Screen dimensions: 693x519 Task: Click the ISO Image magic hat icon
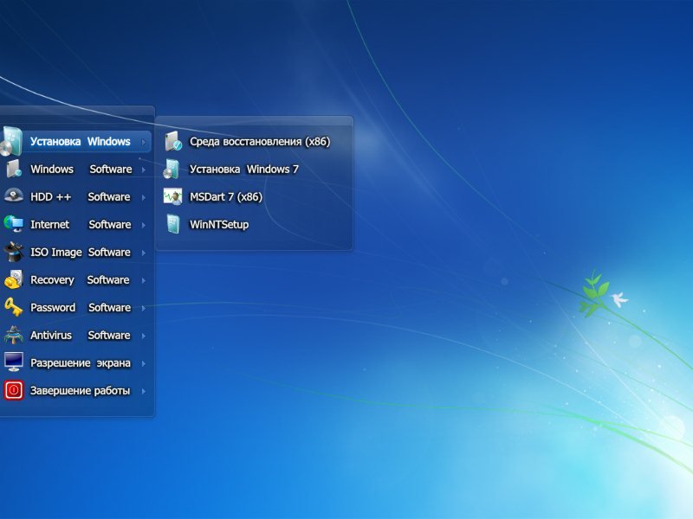pyautogui.click(x=14, y=252)
